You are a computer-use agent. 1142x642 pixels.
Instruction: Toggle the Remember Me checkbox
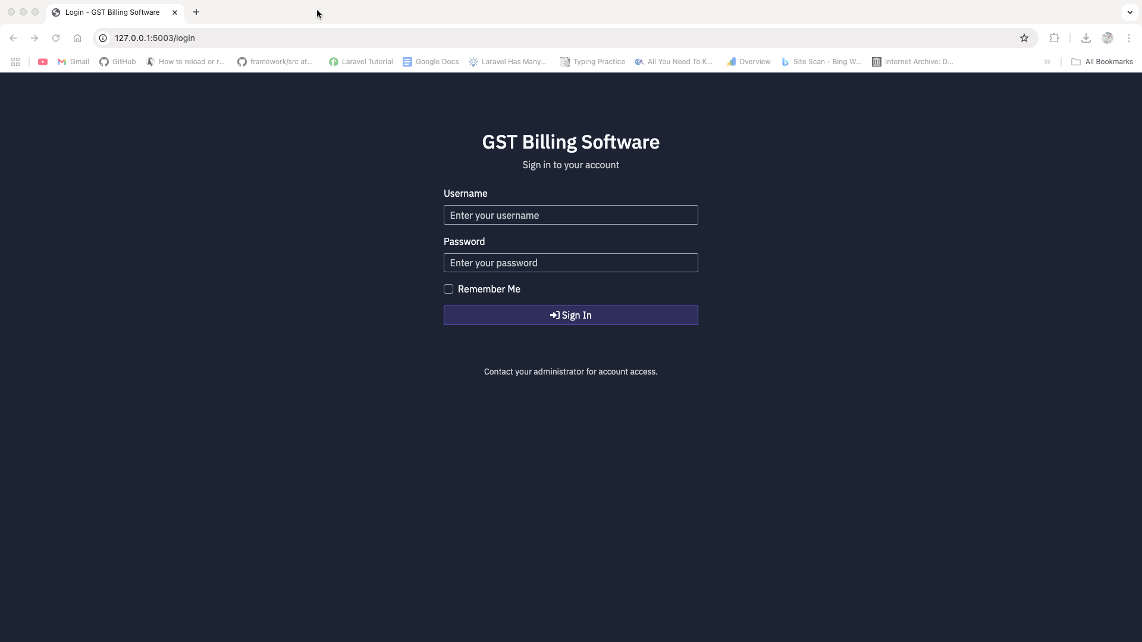[448, 289]
